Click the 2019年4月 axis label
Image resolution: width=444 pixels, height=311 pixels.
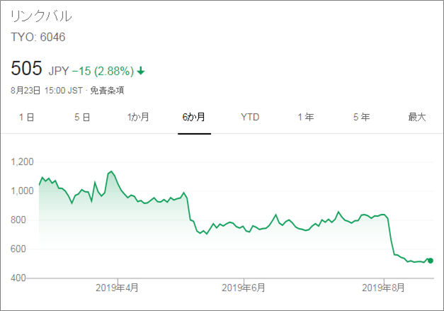coord(117,288)
